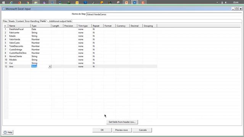Click Get fields from header row button
Viewport: 244px width, 137px height.
122,122
